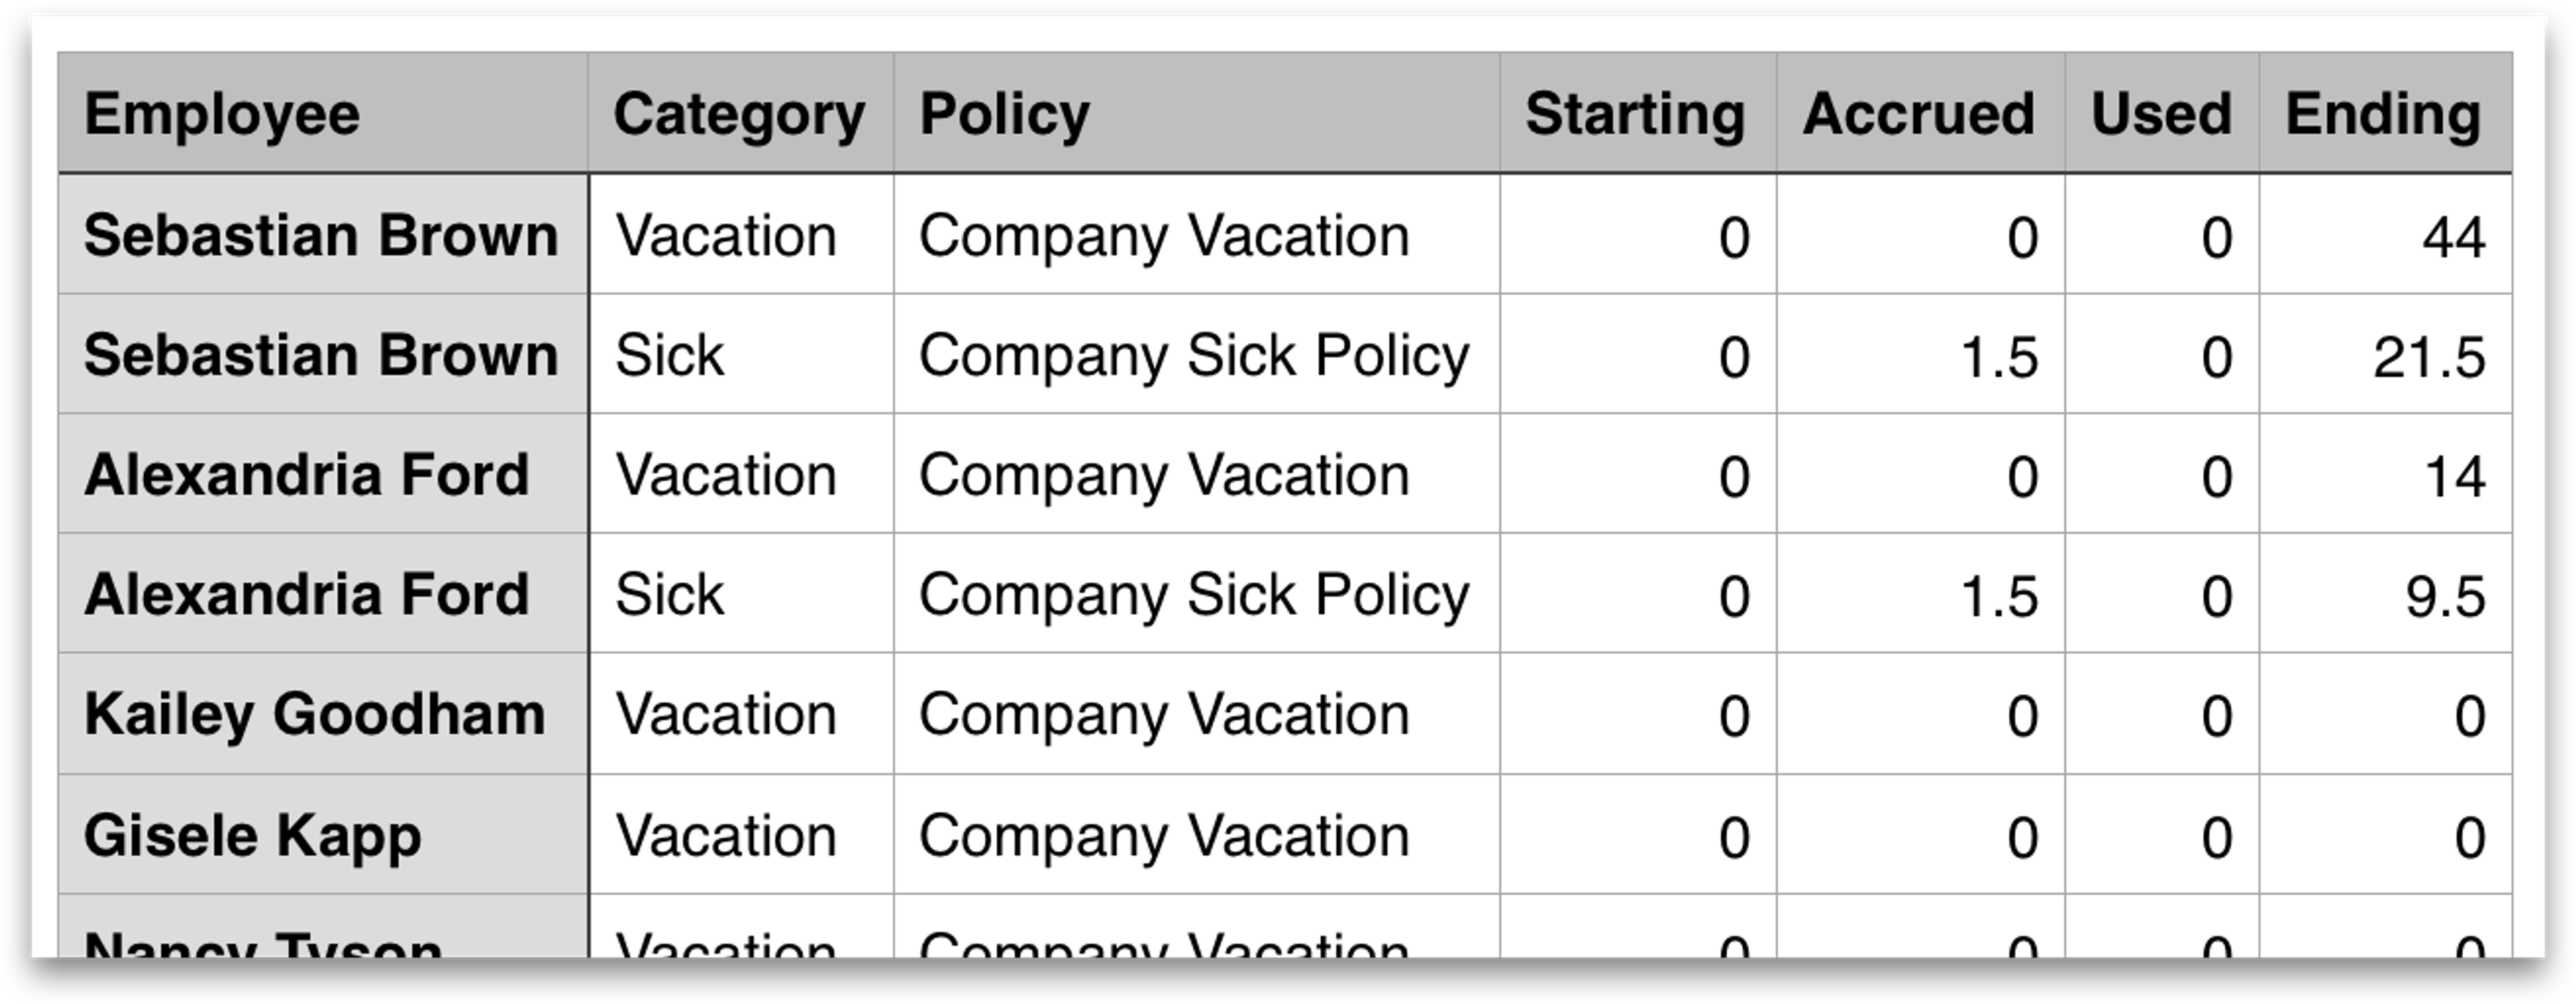Select the ending value 14 cell
This screenshot has width=2576, height=1004.
coord(2386,474)
